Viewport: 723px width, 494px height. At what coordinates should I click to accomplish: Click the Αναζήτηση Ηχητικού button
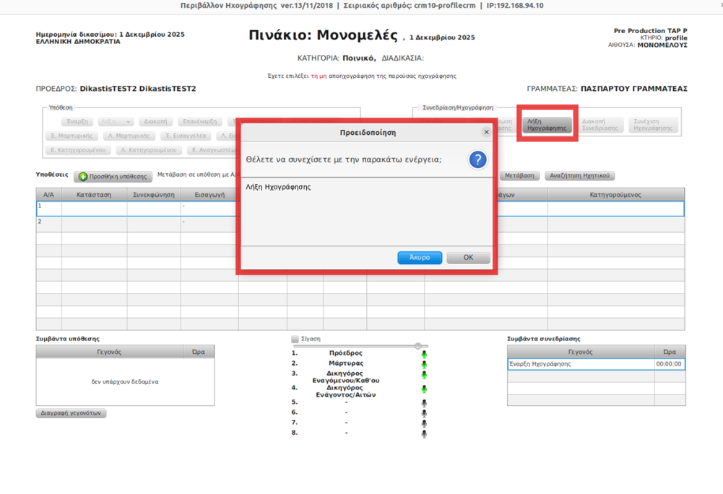click(x=579, y=175)
